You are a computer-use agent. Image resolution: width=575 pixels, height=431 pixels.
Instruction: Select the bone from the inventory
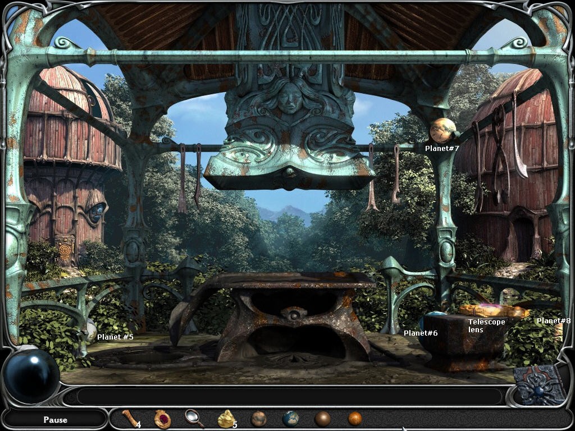[x=128, y=421]
